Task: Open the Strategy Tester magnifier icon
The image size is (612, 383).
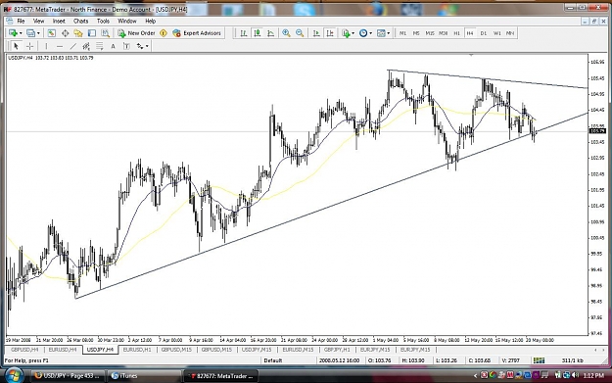Action: [106, 33]
